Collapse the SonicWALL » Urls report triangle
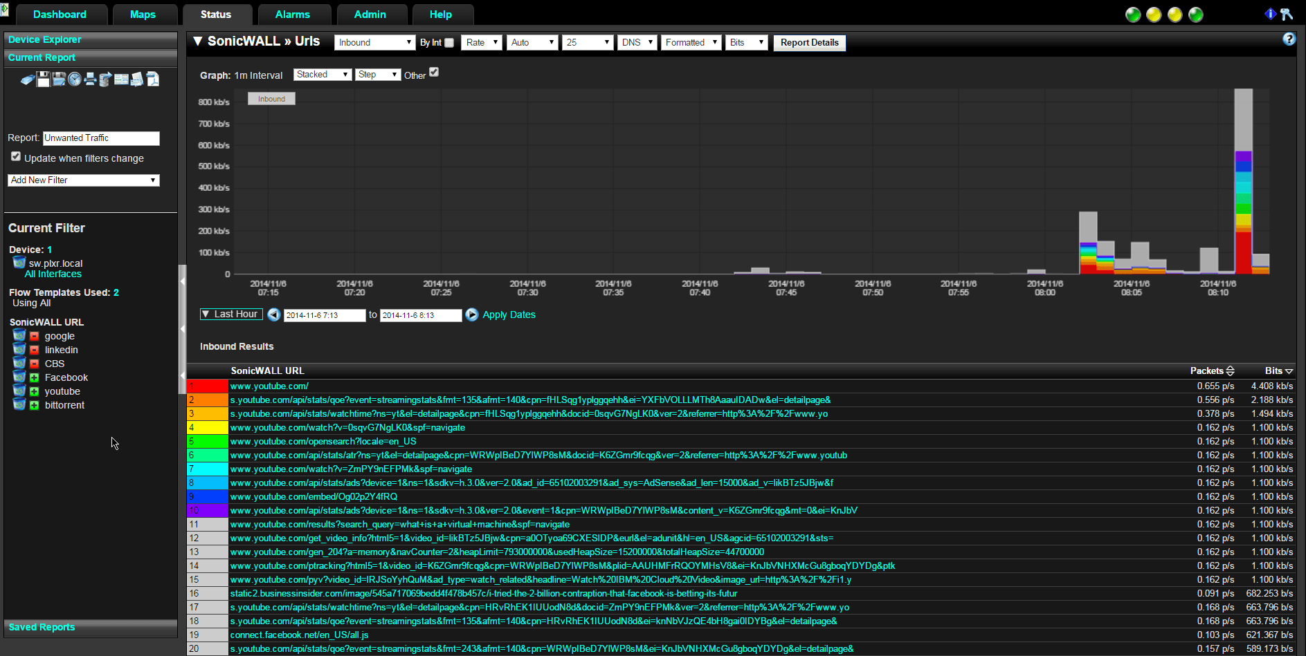Image resolution: width=1306 pixels, height=656 pixels. click(x=198, y=41)
